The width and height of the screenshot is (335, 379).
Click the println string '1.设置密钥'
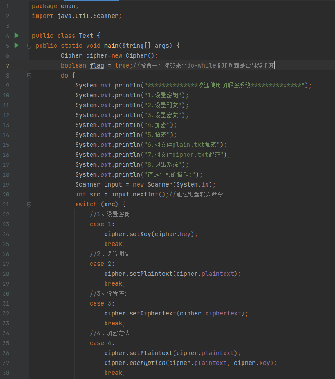point(163,95)
